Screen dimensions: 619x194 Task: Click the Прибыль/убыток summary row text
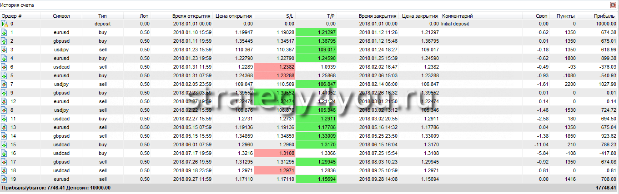(x=56, y=188)
